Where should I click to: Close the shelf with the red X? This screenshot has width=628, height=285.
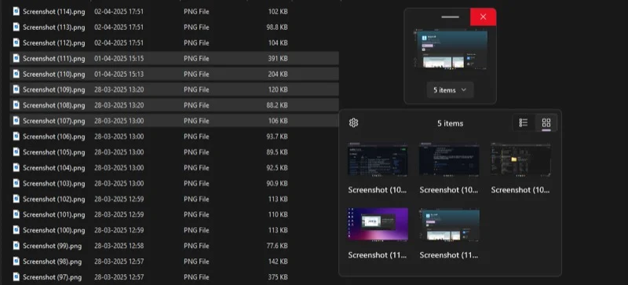pos(483,16)
